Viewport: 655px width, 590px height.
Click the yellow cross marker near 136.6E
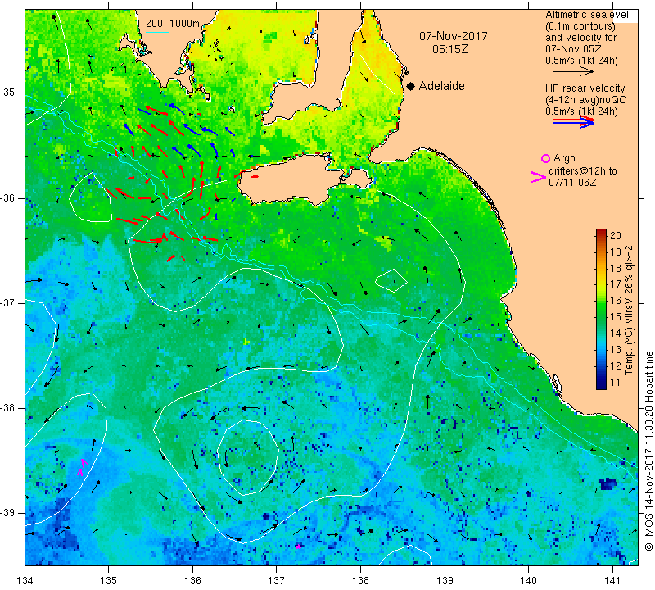point(246,342)
